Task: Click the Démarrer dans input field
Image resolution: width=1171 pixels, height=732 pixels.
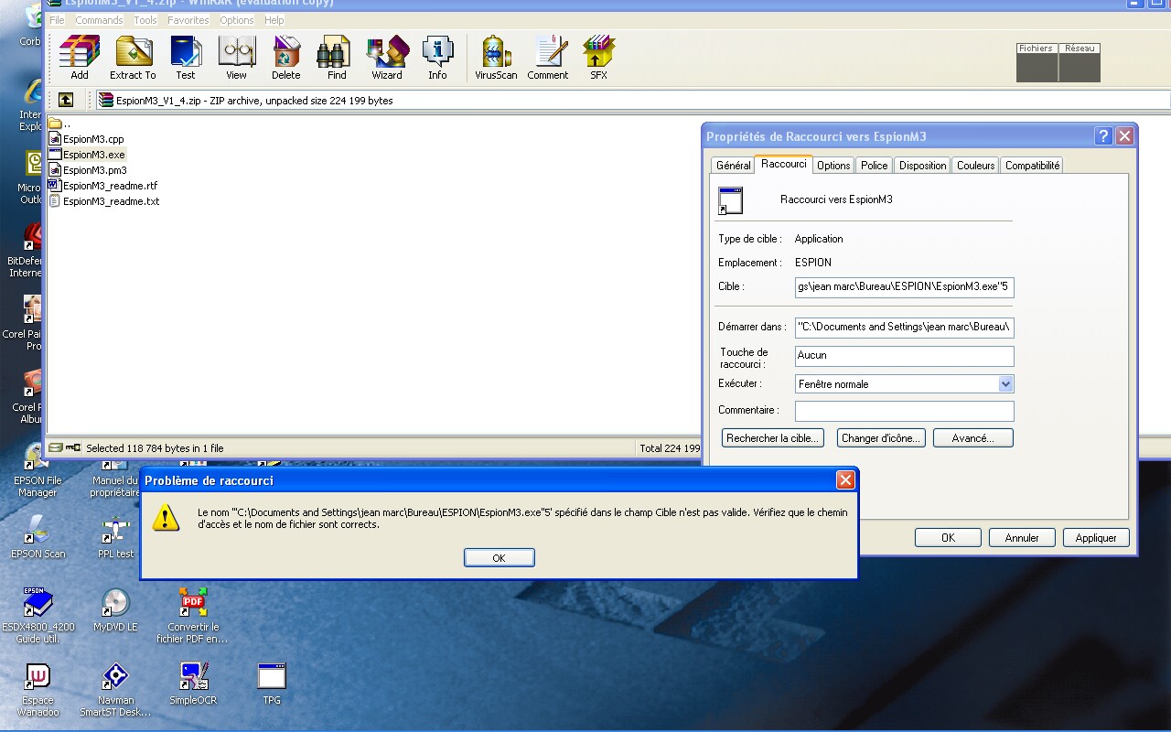Action: pos(904,327)
